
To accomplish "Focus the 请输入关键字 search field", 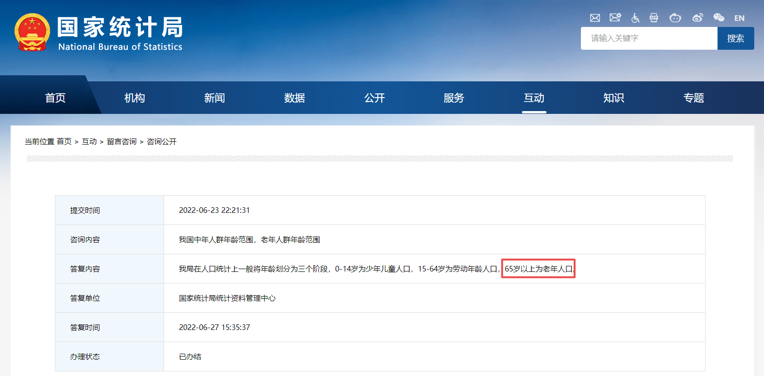I will [x=649, y=38].
